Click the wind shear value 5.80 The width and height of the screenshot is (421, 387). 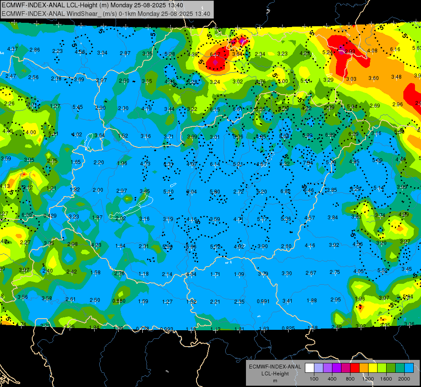tap(215, 192)
